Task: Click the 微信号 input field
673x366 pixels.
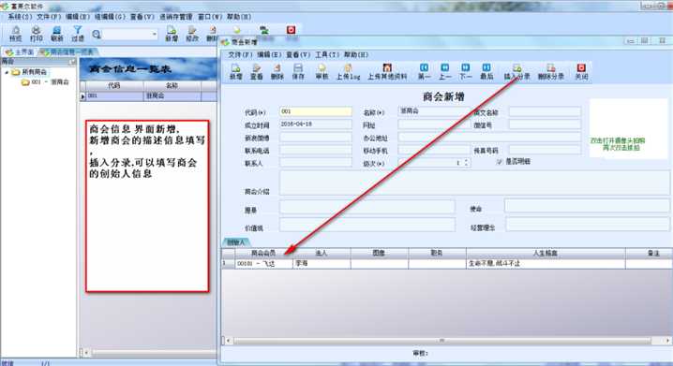Action: pyautogui.click(x=545, y=124)
